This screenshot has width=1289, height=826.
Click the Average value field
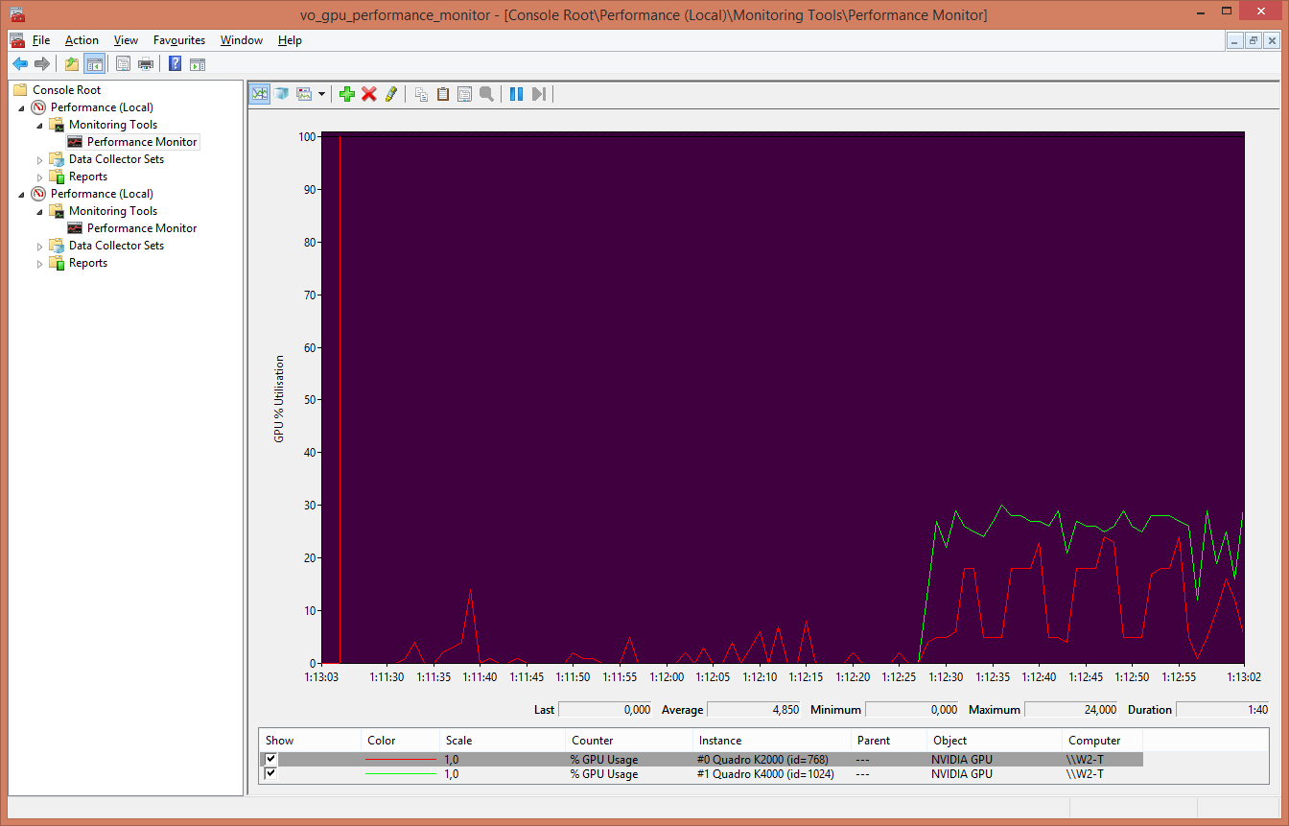(x=754, y=710)
